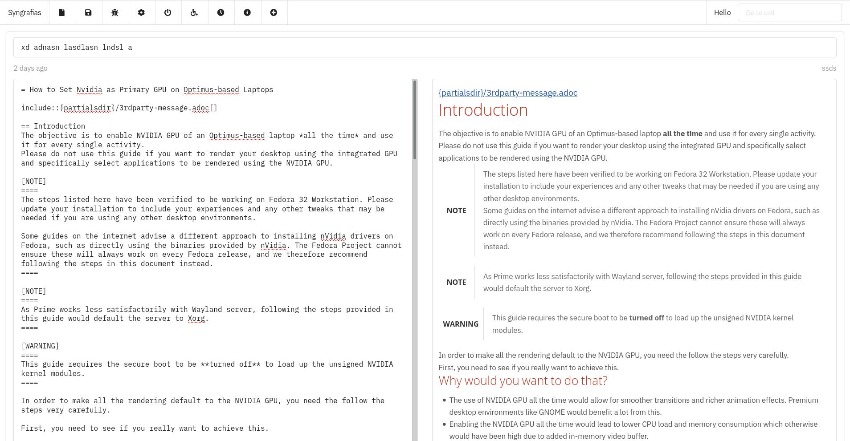Screen dimensions: 850x441
Task: Click the [WARNING] line in editor
Action: click(40, 346)
